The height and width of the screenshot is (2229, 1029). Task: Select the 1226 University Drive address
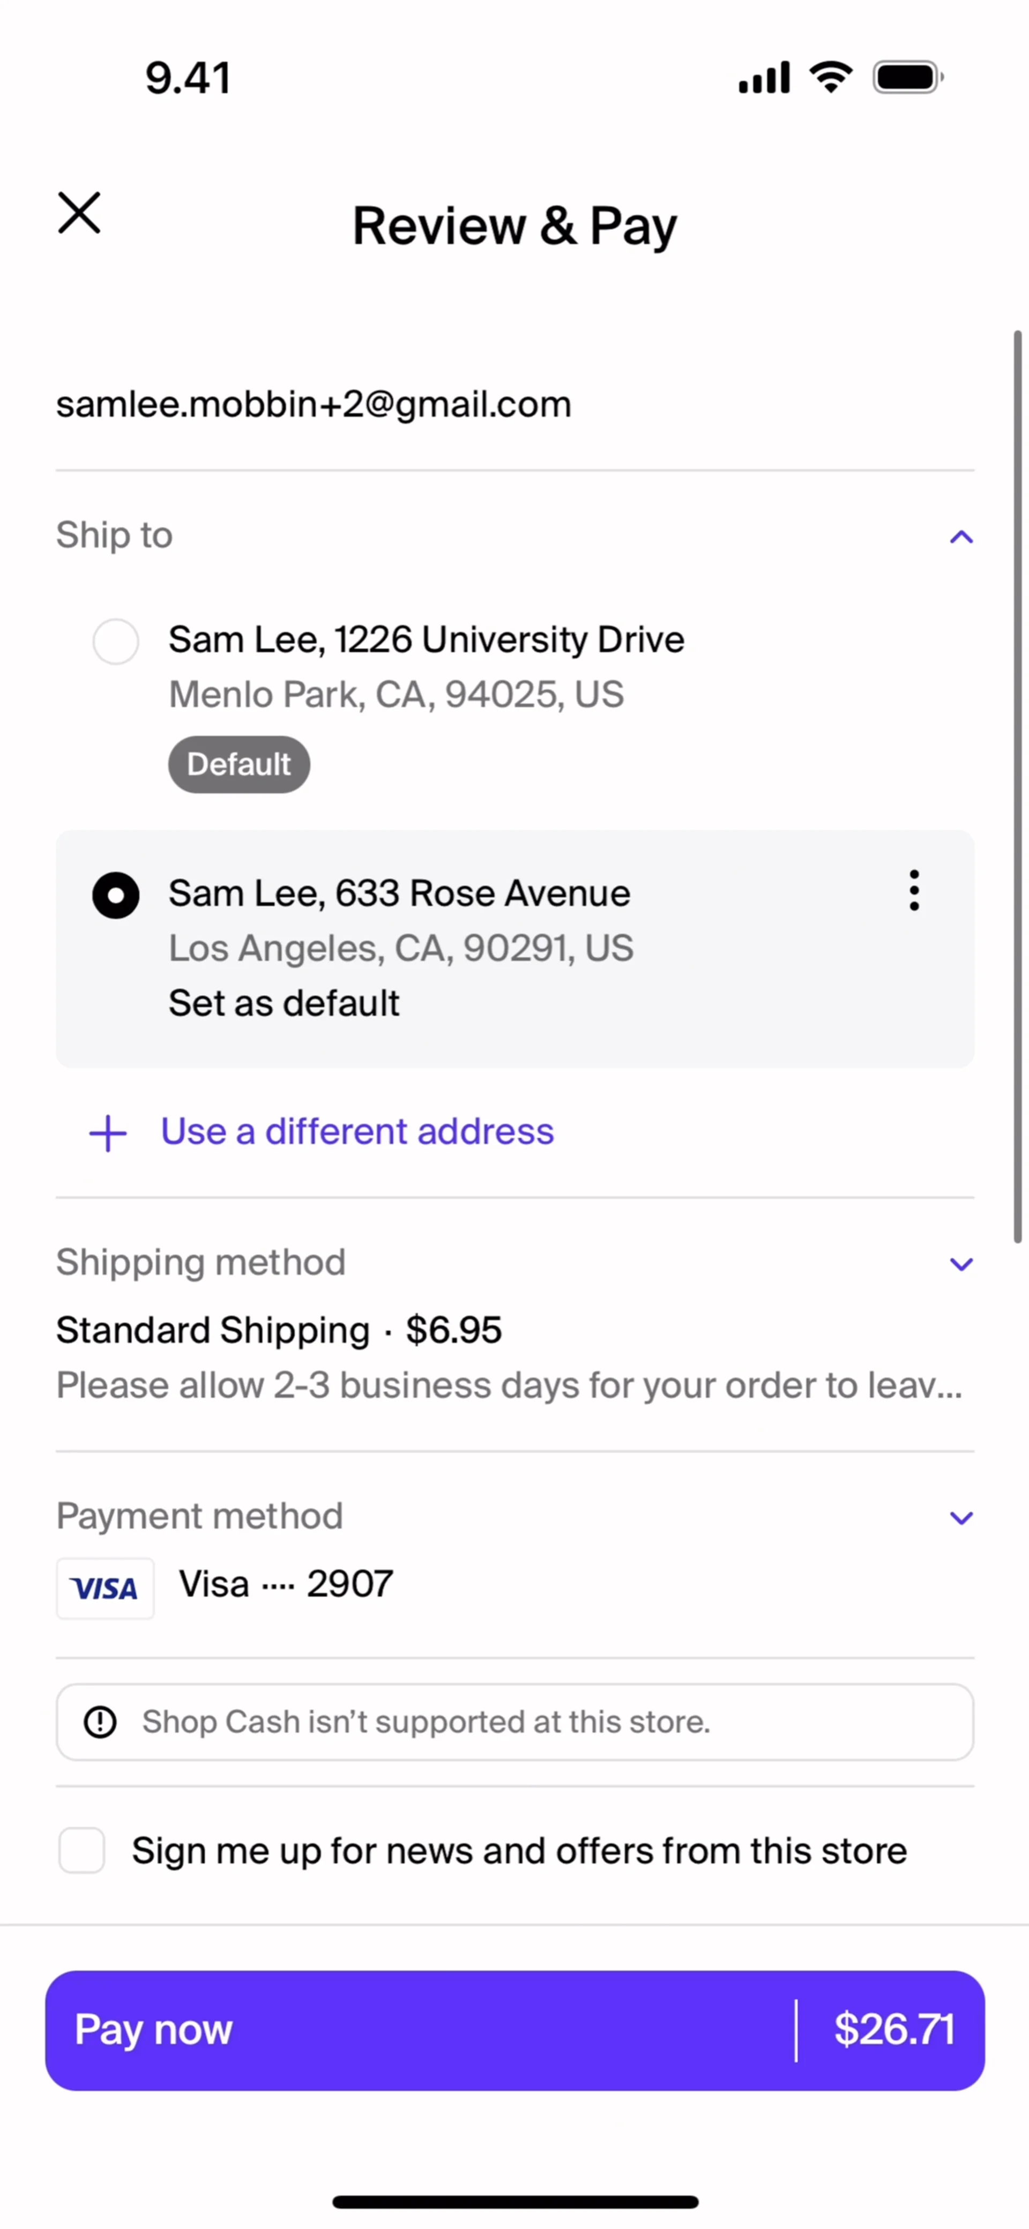pyautogui.click(x=116, y=641)
